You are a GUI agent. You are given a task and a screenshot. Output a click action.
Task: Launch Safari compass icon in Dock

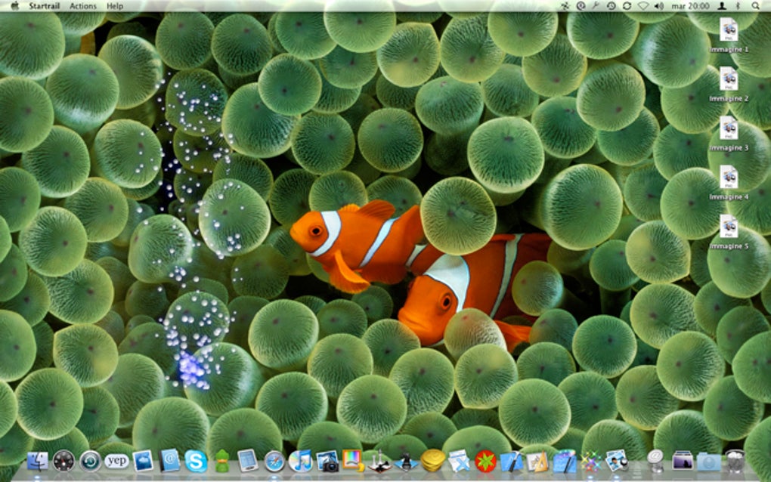(274, 462)
